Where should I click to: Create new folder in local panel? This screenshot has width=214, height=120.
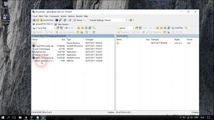pyautogui.click(x=78, y=32)
